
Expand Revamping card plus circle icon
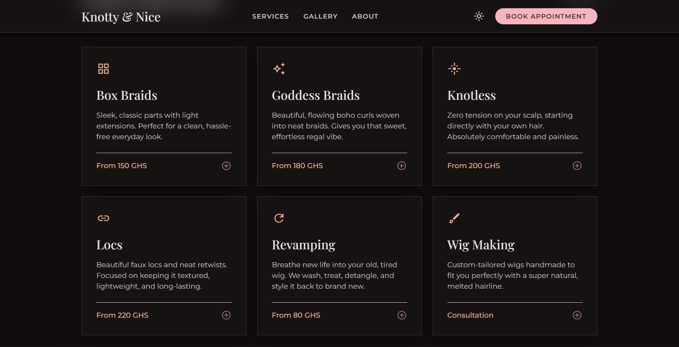[402, 315]
